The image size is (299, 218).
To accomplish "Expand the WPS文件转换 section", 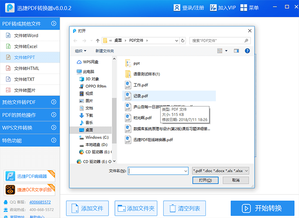I will click(54, 127).
